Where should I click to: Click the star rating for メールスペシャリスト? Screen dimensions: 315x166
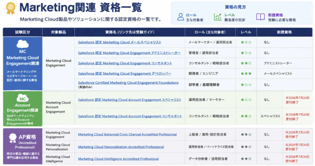(246, 42)
